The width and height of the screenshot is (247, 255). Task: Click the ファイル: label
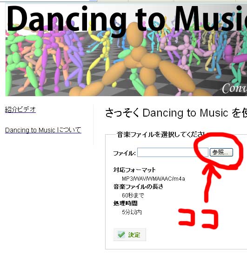pyautogui.click(x=124, y=153)
